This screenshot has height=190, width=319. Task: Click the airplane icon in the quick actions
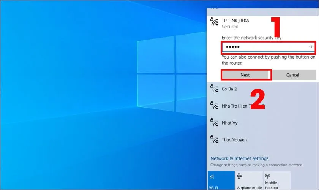[240, 176]
